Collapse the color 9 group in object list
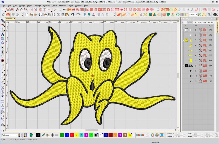Screen dimensions: 219x144 183,30
